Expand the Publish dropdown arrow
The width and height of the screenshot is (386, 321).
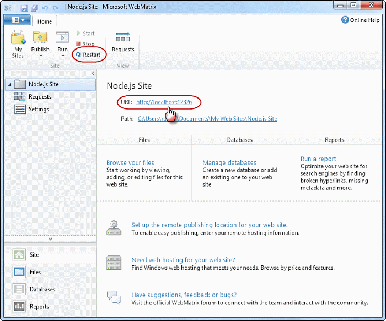point(40,56)
